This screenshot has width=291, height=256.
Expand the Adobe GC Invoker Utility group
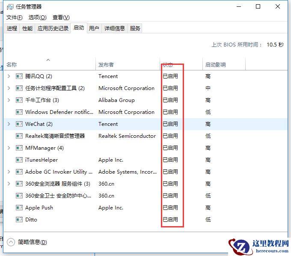pos(9,172)
